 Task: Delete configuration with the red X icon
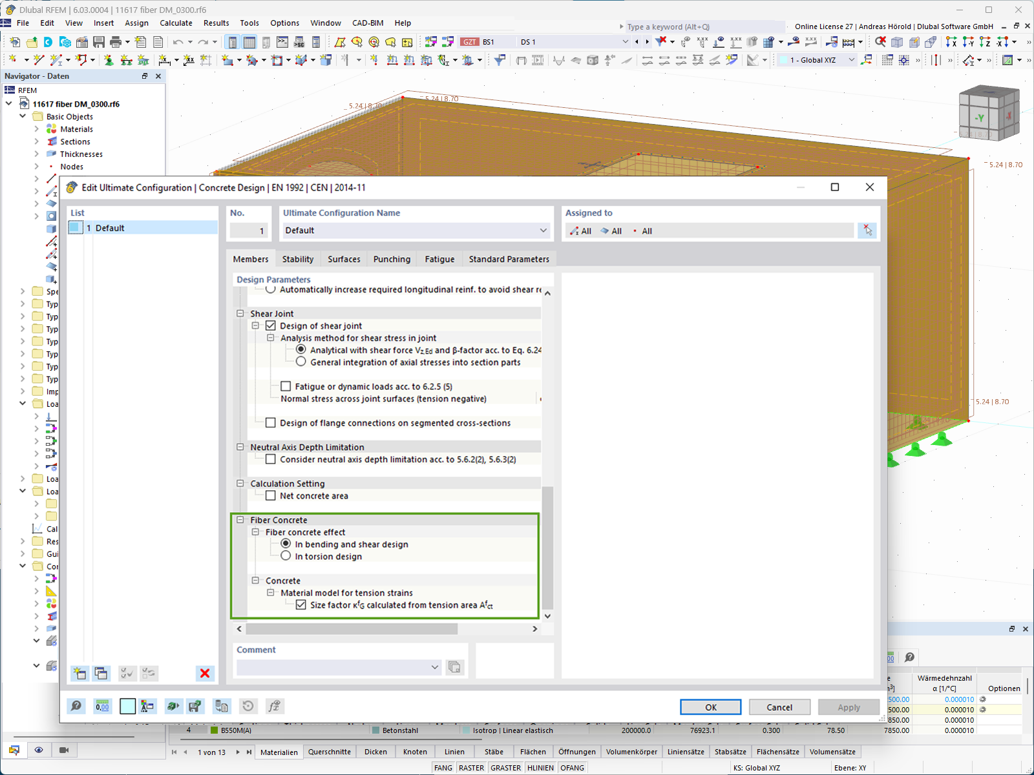(x=205, y=673)
